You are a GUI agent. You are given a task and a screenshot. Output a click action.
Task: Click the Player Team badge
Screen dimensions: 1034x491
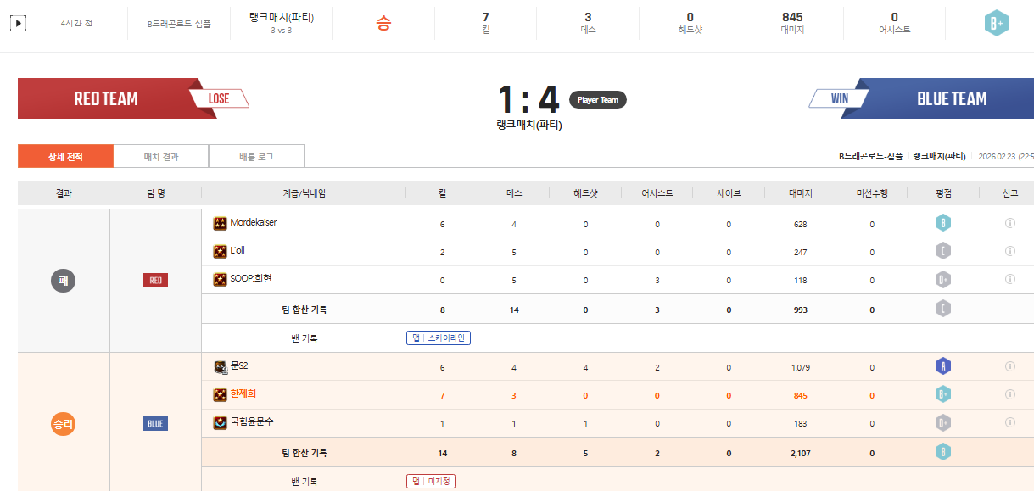coord(597,99)
